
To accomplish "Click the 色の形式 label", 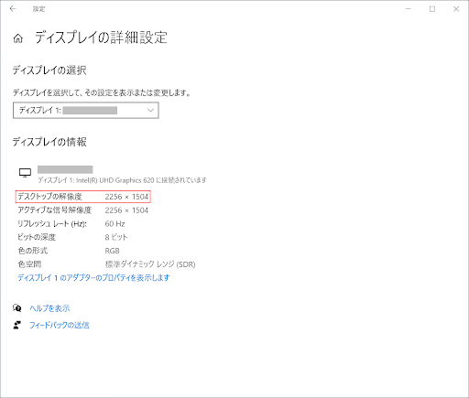I will (x=33, y=251).
